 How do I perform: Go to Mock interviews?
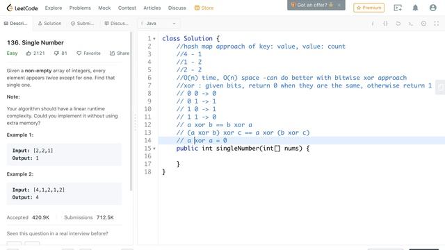104,8
